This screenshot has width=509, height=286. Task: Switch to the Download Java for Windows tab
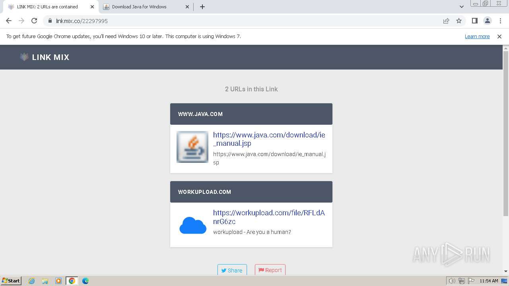pos(146,7)
